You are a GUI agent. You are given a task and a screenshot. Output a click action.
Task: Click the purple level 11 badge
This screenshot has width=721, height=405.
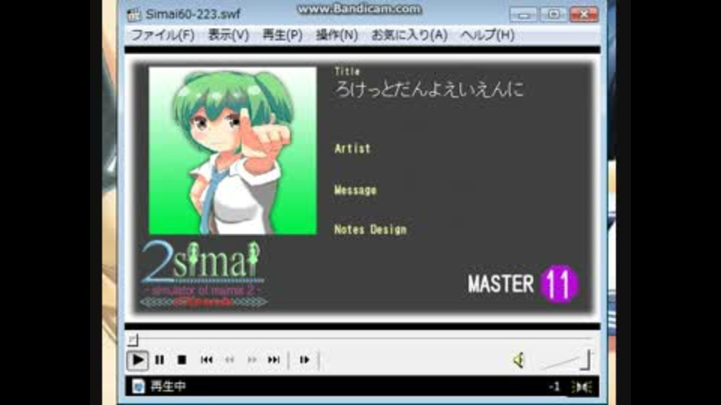pyautogui.click(x=559, y=283)
